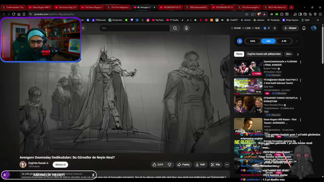The image size is (324, 182).
Task: Open the YT Studio bookmark
Action: point(172,20)
